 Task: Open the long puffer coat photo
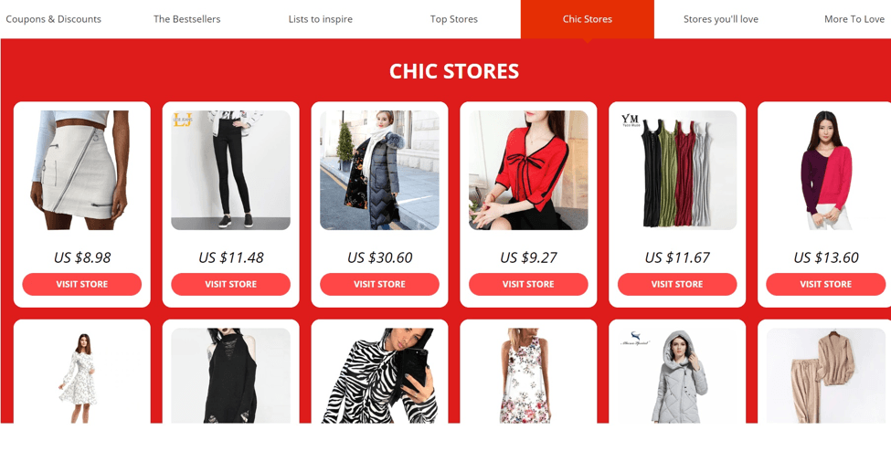point(379,170)
